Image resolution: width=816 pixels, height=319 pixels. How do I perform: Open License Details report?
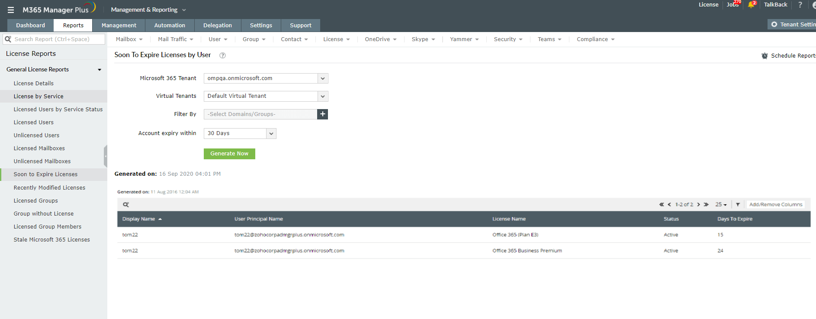pos(34,84)
